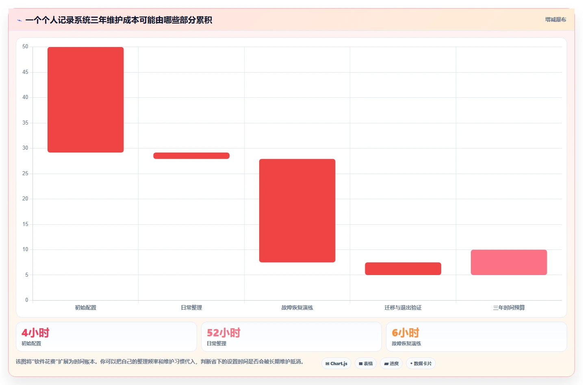Click the y-axis value 25
Screen dimensions: 583x385
pos(25,174)
